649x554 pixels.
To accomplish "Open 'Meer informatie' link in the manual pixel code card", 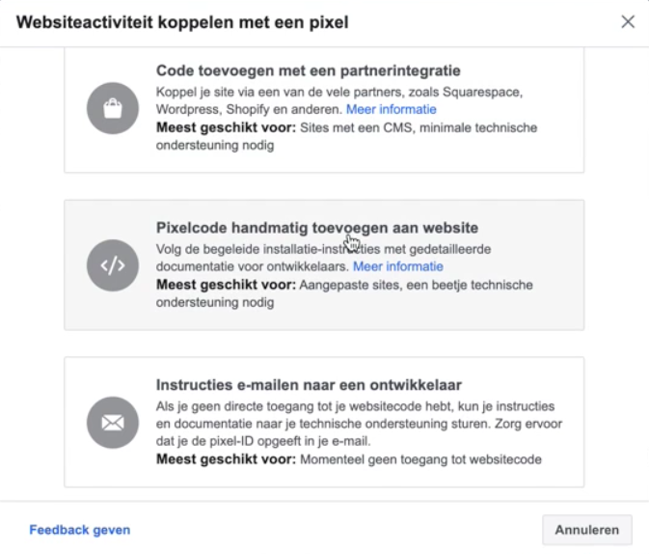I will tap(397, 266).
